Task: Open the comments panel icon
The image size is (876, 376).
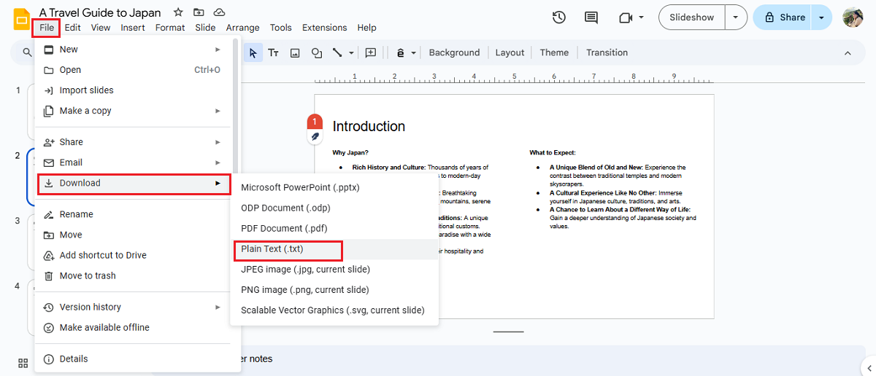Action: click(x=591, y=17)
